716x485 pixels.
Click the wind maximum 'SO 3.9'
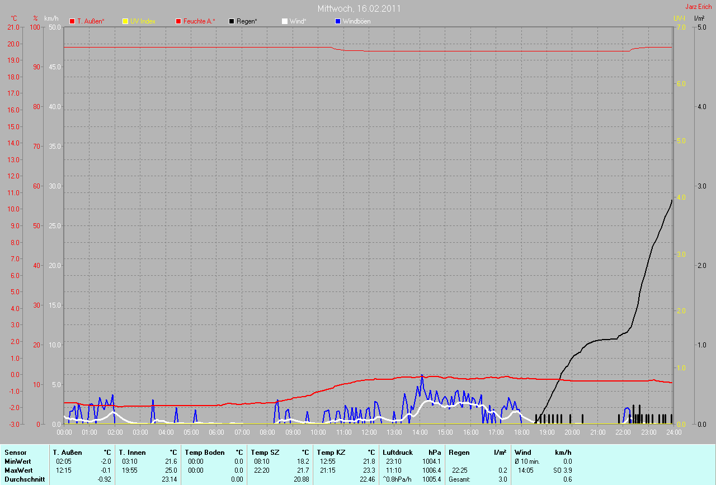(562, 470)
